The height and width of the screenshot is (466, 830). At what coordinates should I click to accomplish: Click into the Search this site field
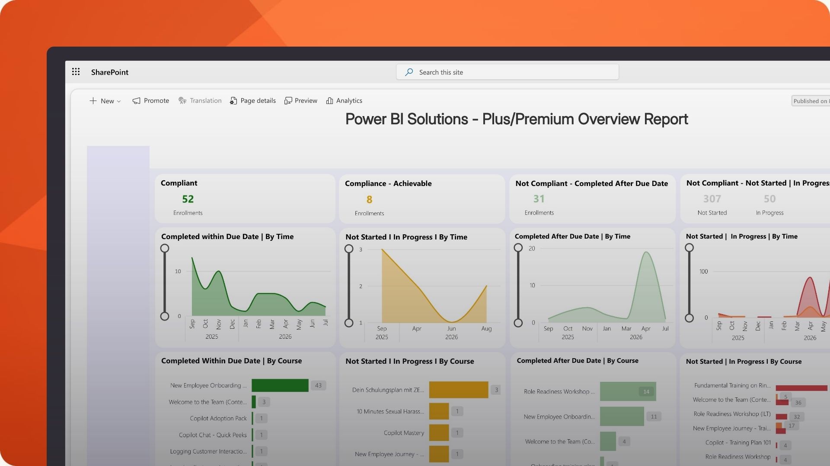point(508,72)
